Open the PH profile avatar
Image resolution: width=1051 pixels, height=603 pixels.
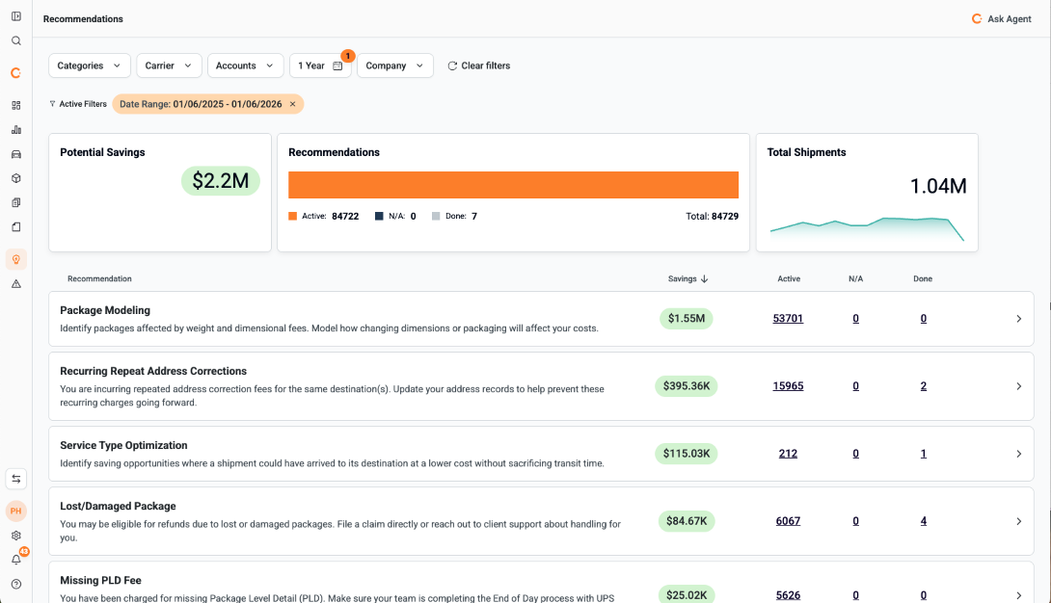pyautogui.click(x=15, y=511)
